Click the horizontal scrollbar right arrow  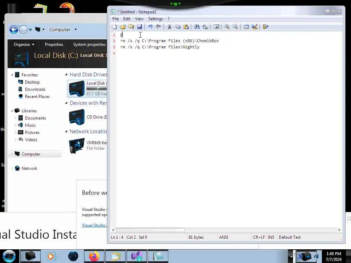click(340, 230)
